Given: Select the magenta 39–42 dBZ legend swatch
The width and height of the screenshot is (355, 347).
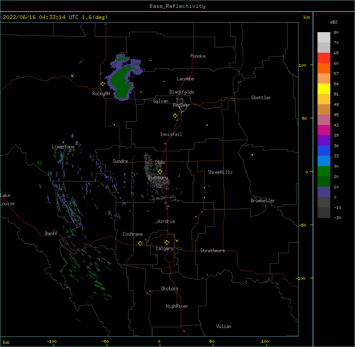Looking at the screenshot, I should click(324, 130).
